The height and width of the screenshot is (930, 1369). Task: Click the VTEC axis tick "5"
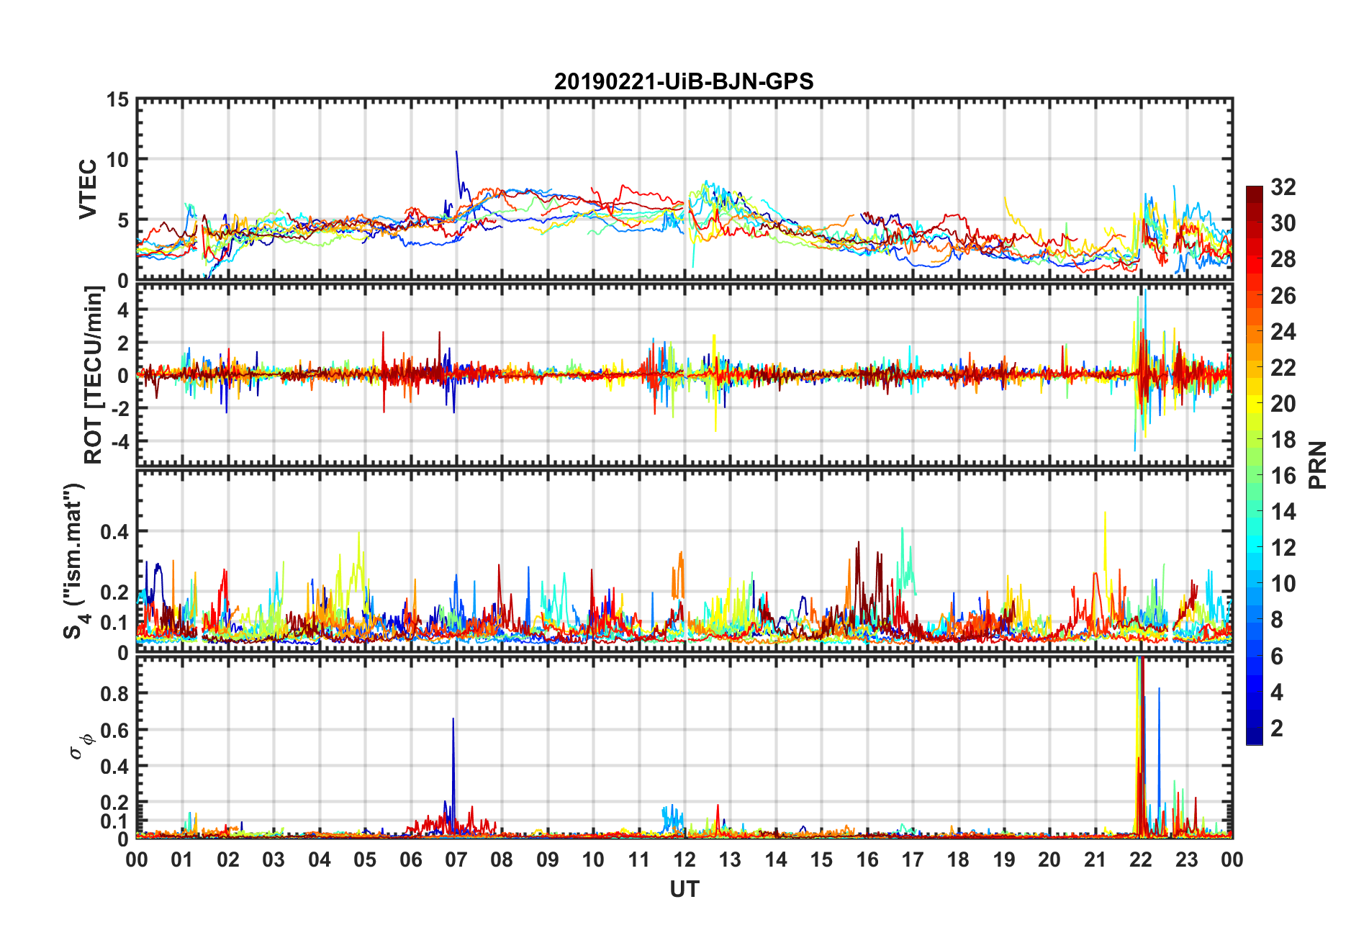[124, 220]
